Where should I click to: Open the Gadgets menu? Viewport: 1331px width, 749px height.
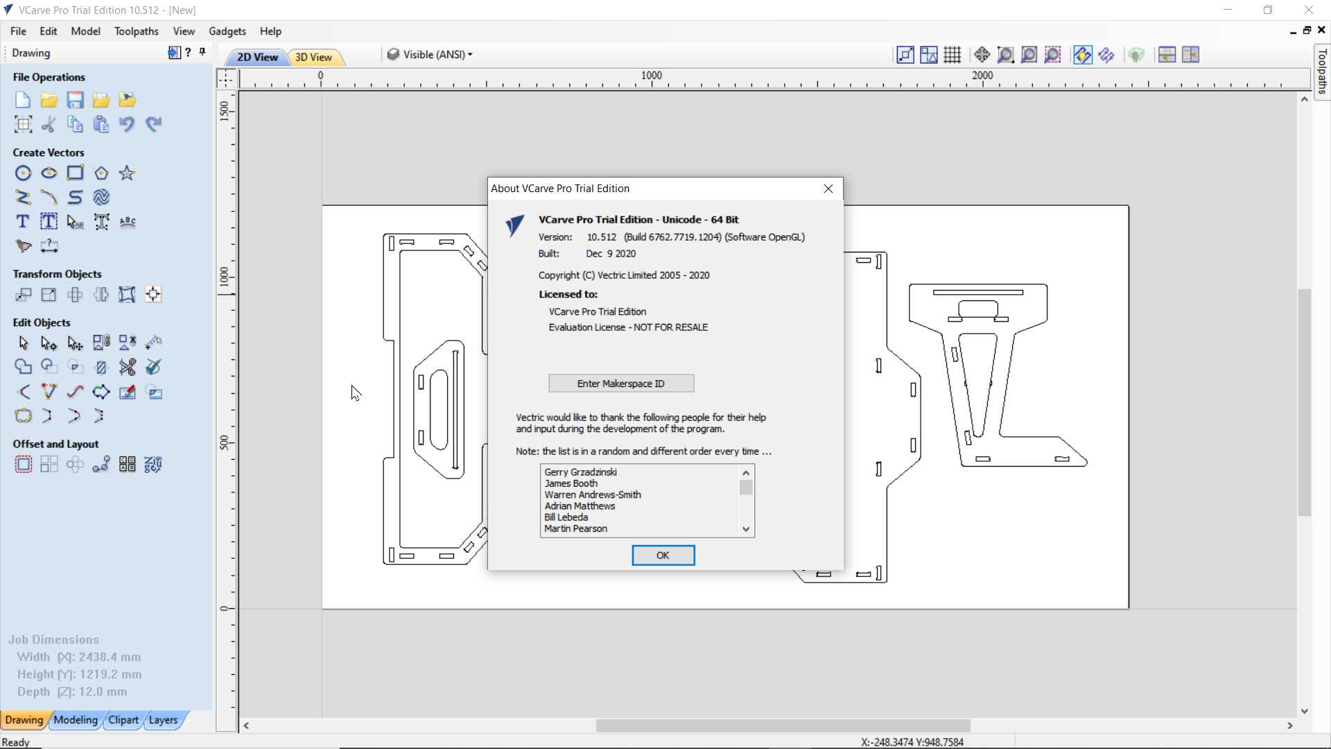(227, 31)
